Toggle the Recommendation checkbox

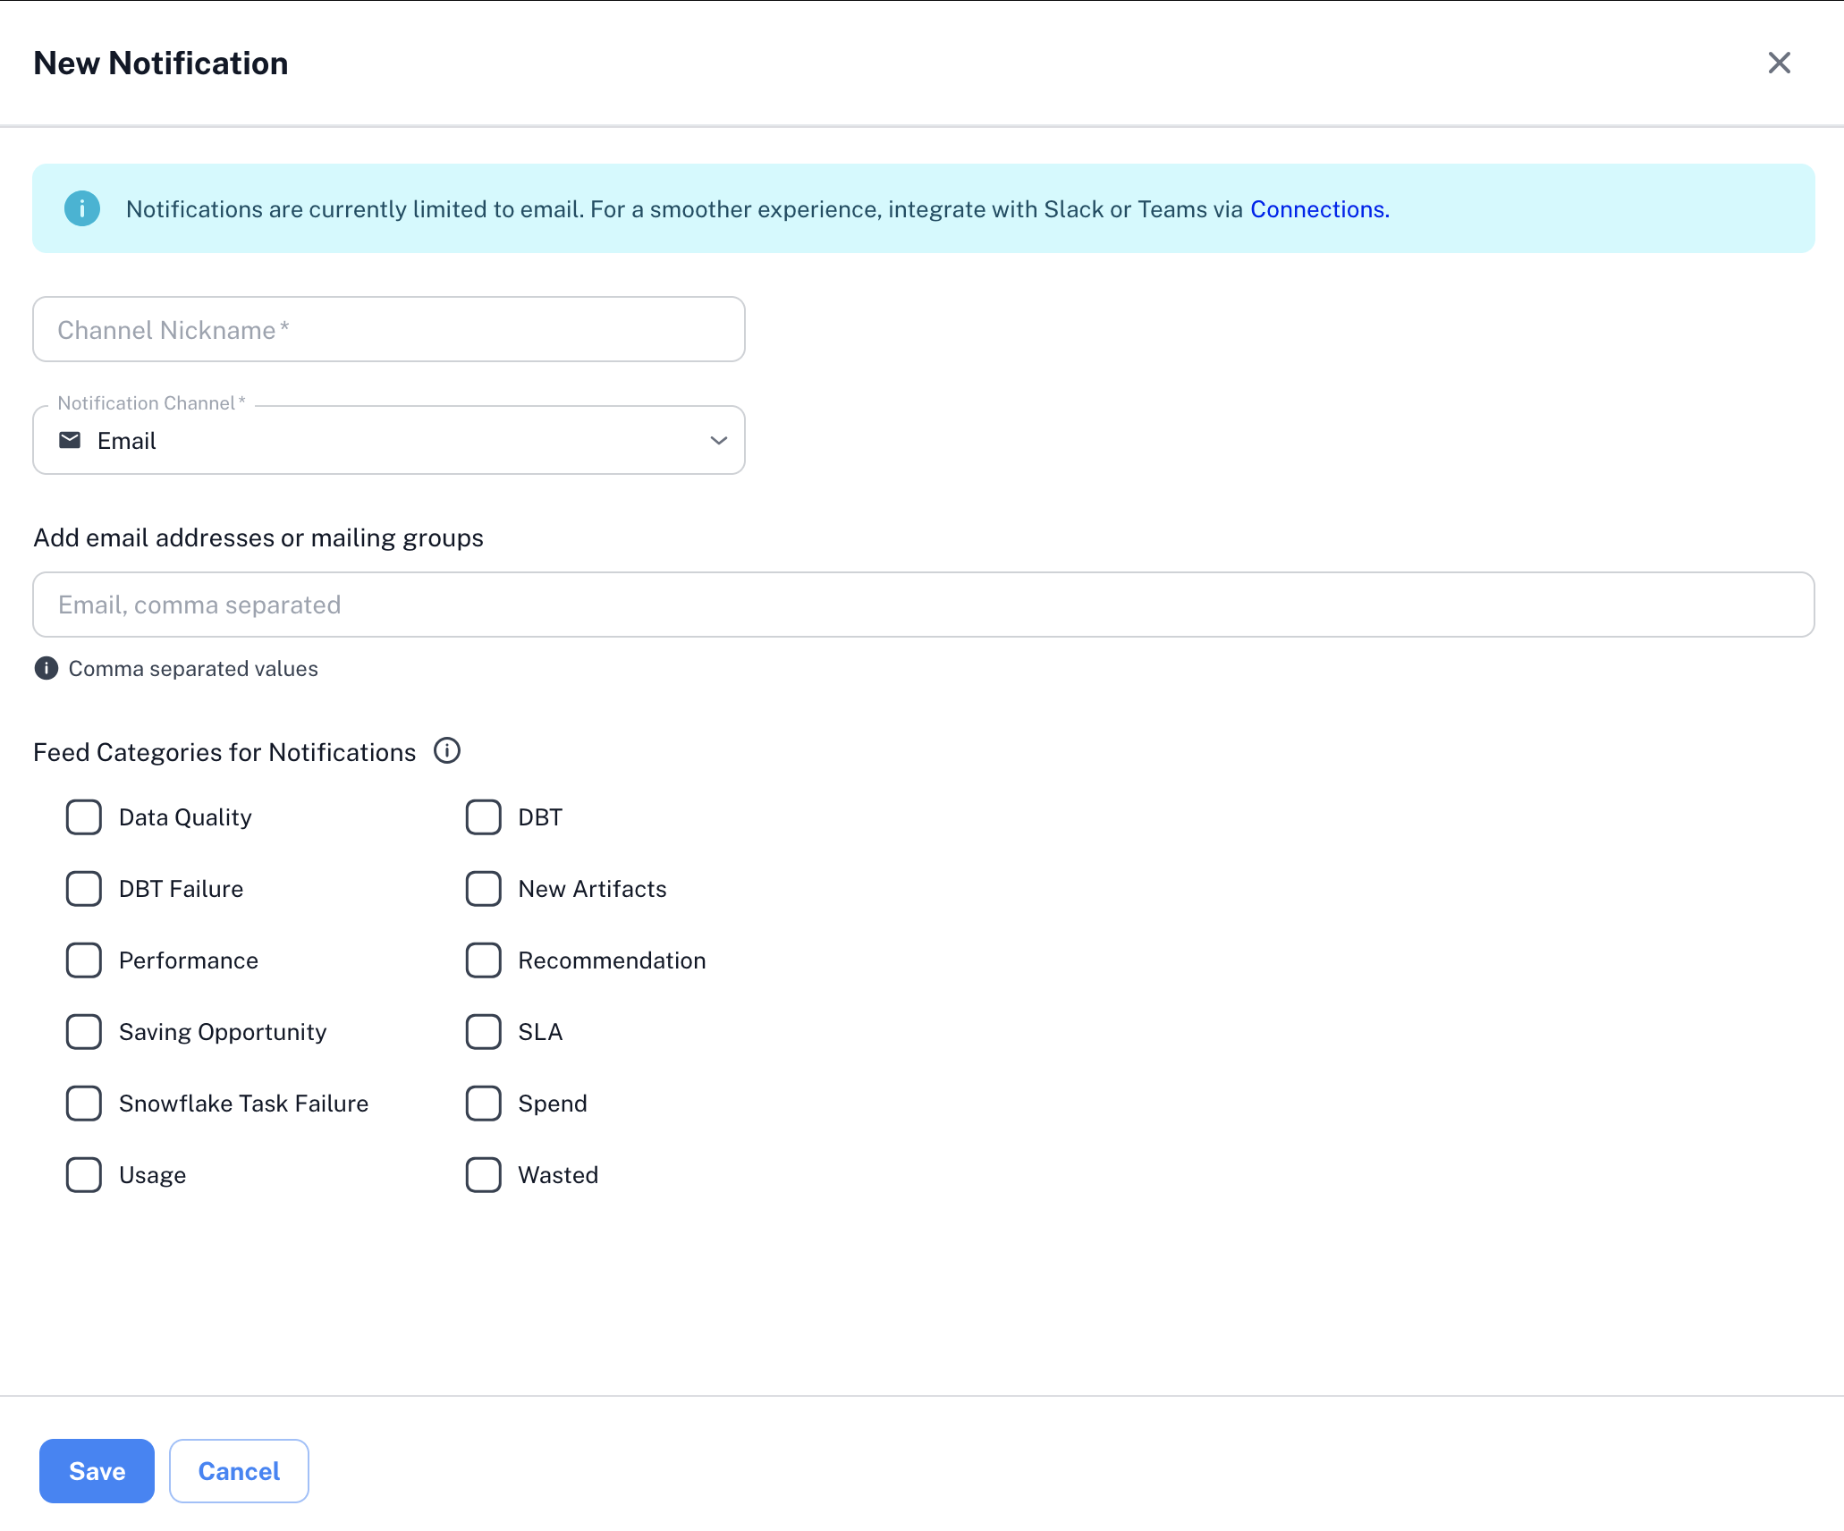(483, 960)
